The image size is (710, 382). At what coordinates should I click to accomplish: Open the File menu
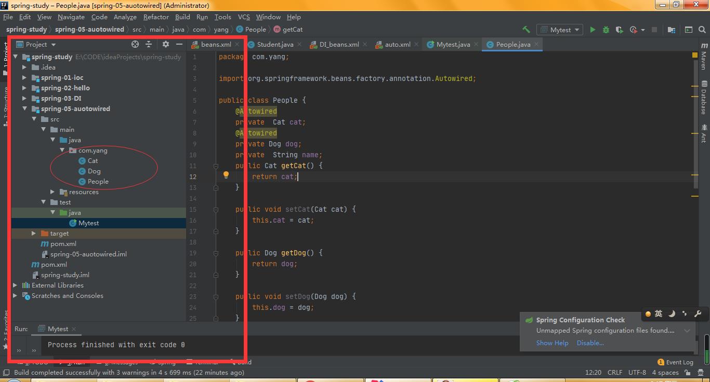(8, 17)
